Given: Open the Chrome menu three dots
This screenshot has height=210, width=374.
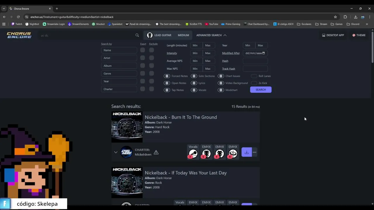Looking at the screenshot, I should [x=370, y=17].
